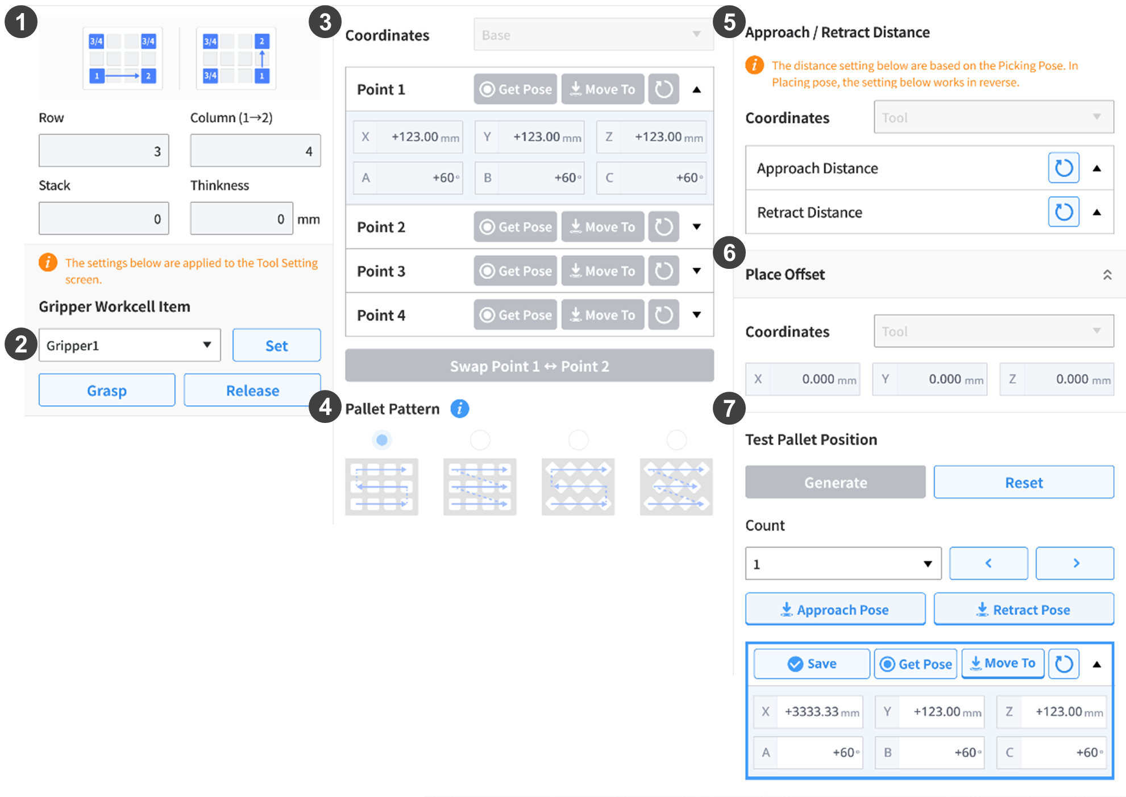Click the Grasp button
This screenshot has width=1126, height=797.
point(107,391)
